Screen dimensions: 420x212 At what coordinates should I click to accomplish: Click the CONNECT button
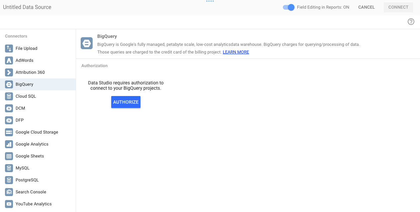pos(398,7)
